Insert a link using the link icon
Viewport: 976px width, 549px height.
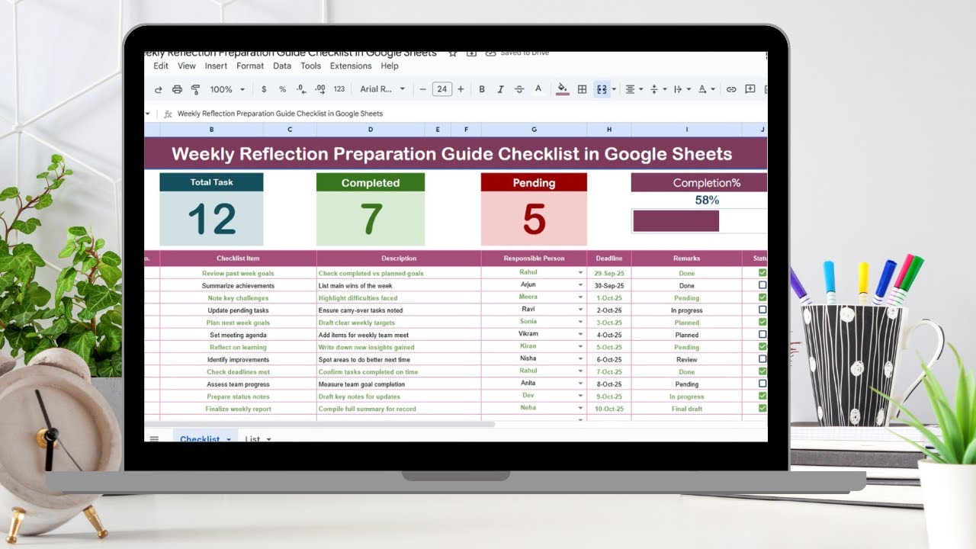click(x=731, y=89)
